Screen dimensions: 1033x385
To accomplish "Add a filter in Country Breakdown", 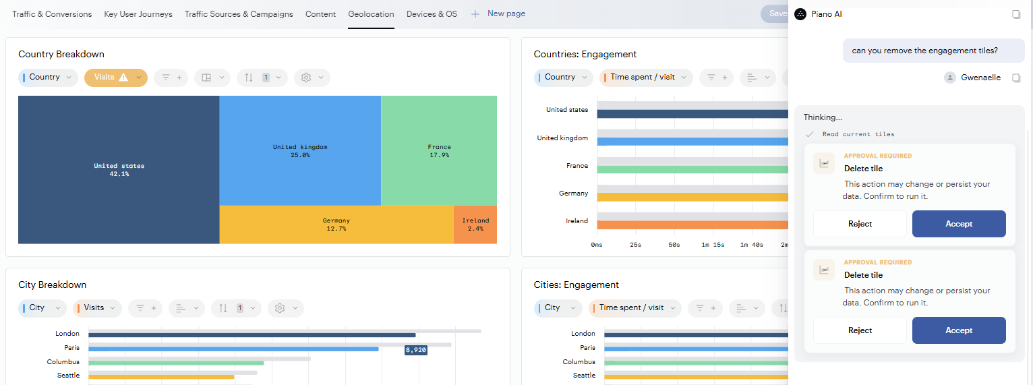I will click(171, 78).
